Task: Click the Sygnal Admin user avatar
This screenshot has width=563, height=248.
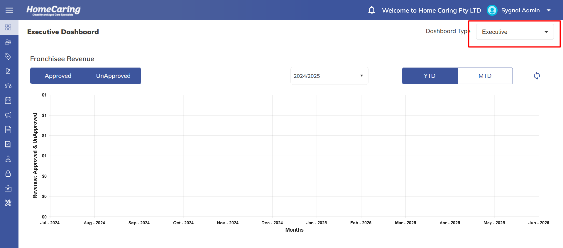Action: pyautogui.click(x=492, y=10)
